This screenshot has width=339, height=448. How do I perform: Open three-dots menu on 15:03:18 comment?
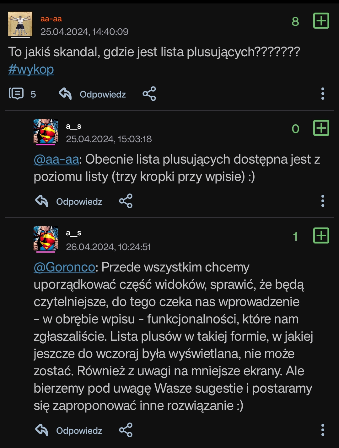pos(323,201)
